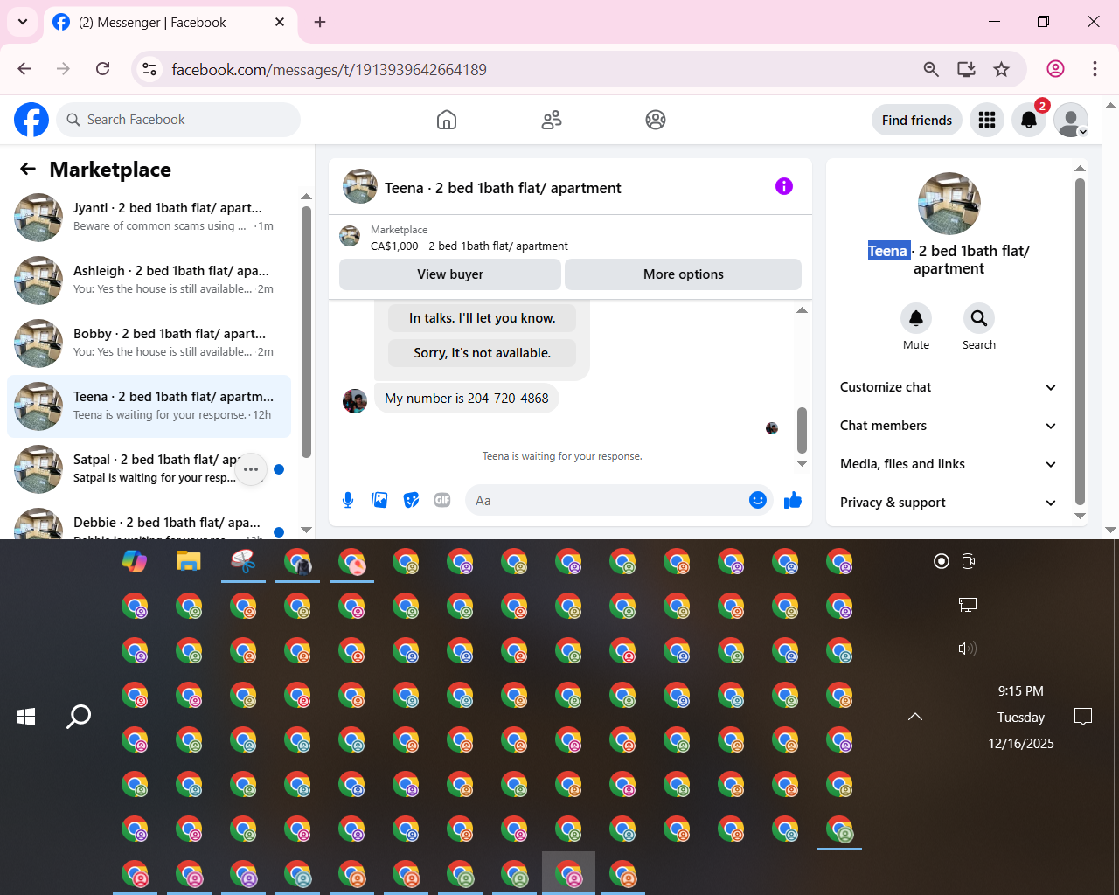Image resolution: width=1119 pixels, height=895 pixels.
Task: Expand the Customize chat section
Action: click(x=949, y=387)
